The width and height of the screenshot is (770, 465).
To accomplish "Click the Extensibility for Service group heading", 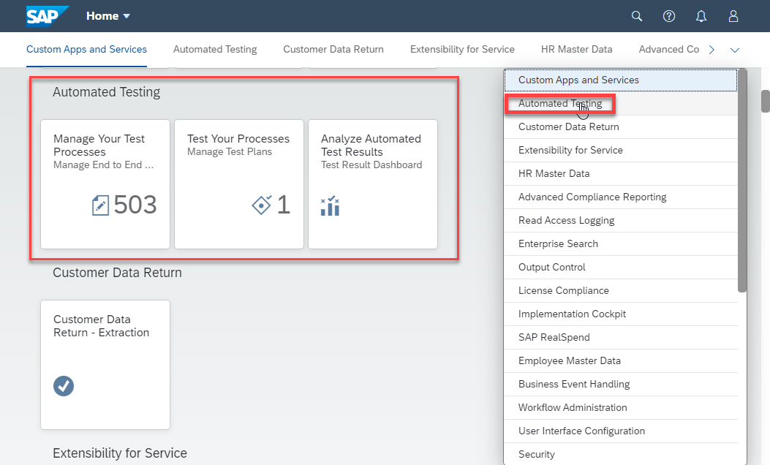I will point(120,453).
